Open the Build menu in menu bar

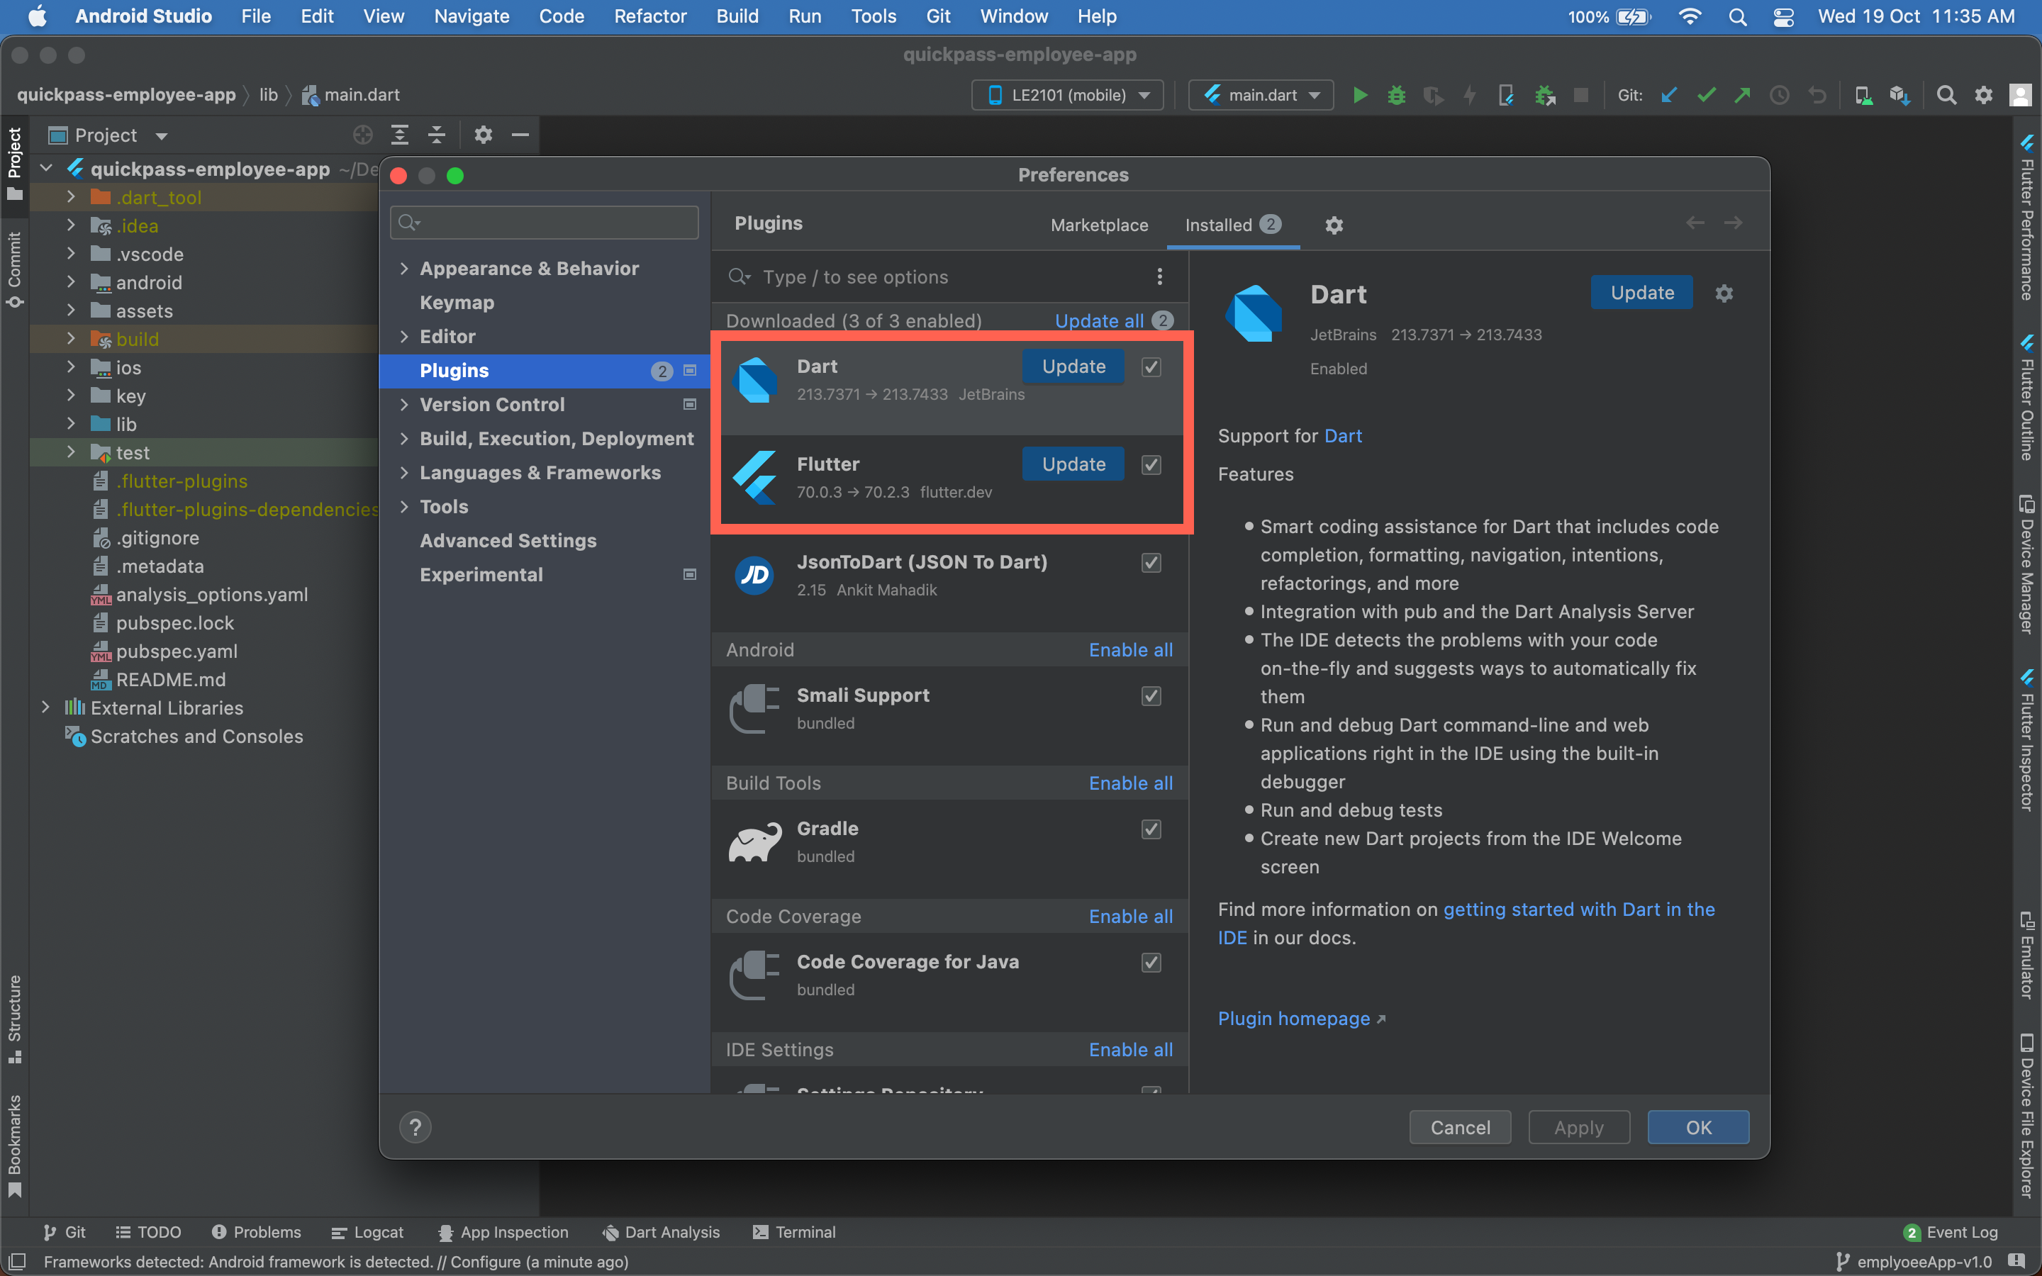[x=737, y=16]
